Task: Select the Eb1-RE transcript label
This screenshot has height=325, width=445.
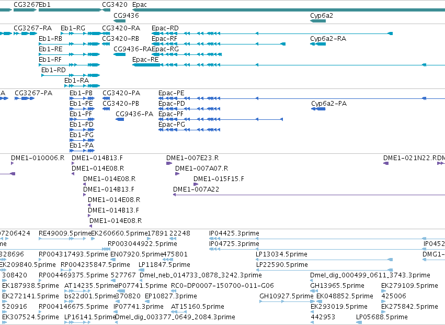Action: 50,49
